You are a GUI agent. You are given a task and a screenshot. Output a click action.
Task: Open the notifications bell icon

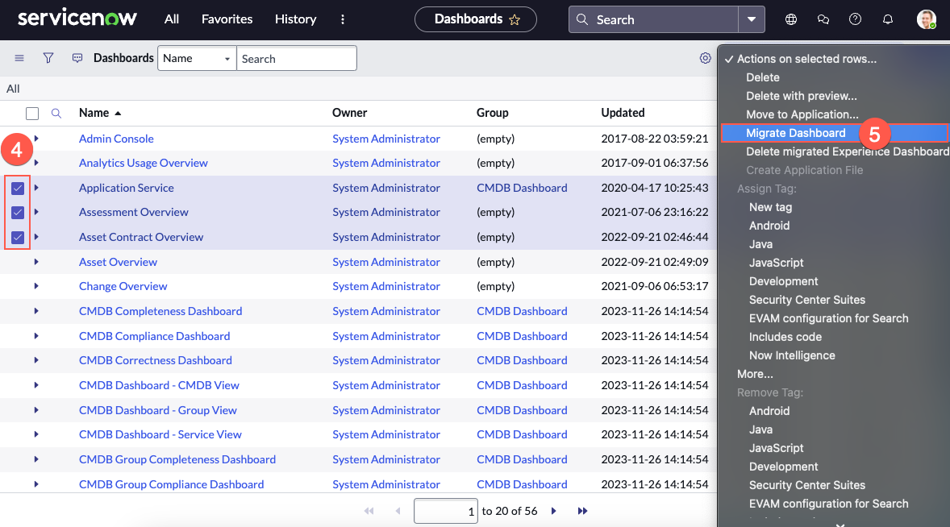click(x=888, y=19)
